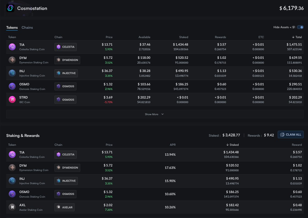Click the TIA icon in Staking & Rewards

(x=12, y=155)
